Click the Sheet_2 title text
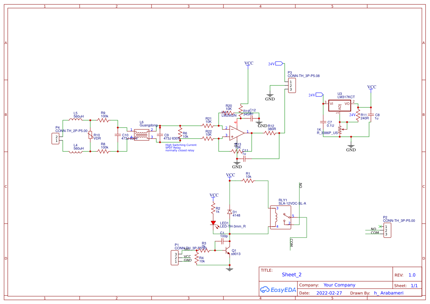Image resolution: width=430 pixels, height=304 pixels. tap(291, 274)
